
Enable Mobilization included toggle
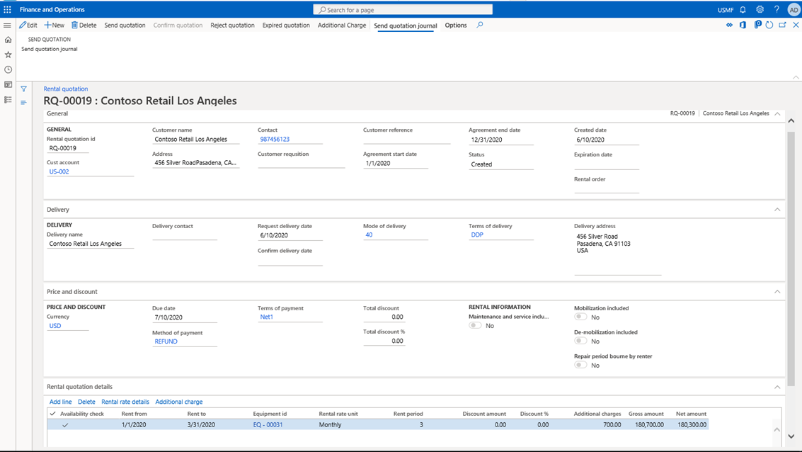click(580, 317)
